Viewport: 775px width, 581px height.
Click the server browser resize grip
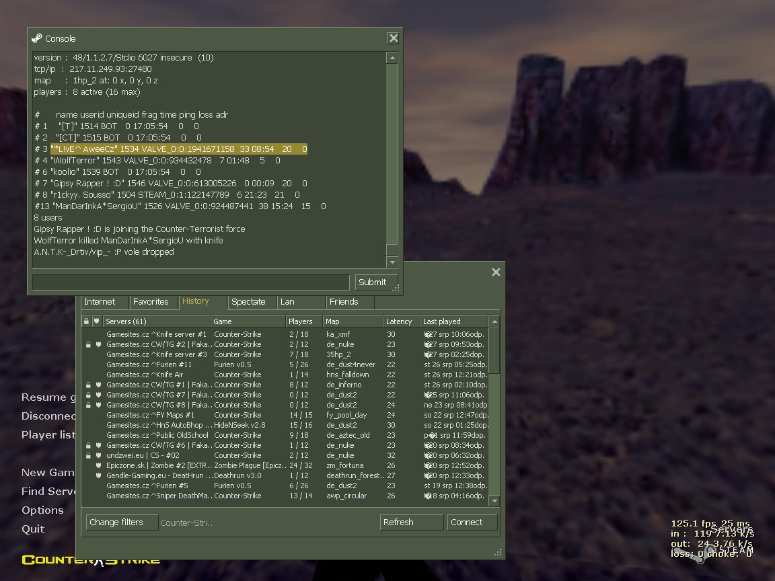499,552
